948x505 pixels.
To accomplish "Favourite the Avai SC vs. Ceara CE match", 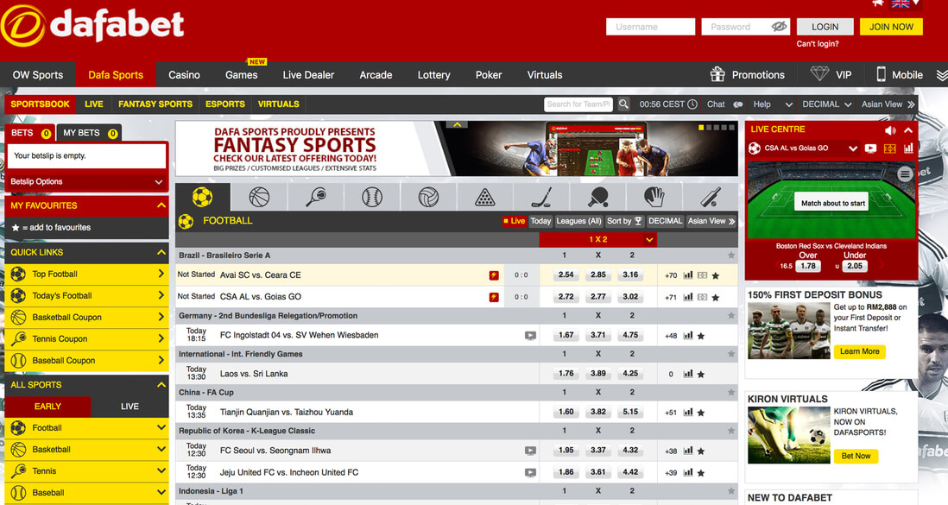I will click(x=716, y=275).
